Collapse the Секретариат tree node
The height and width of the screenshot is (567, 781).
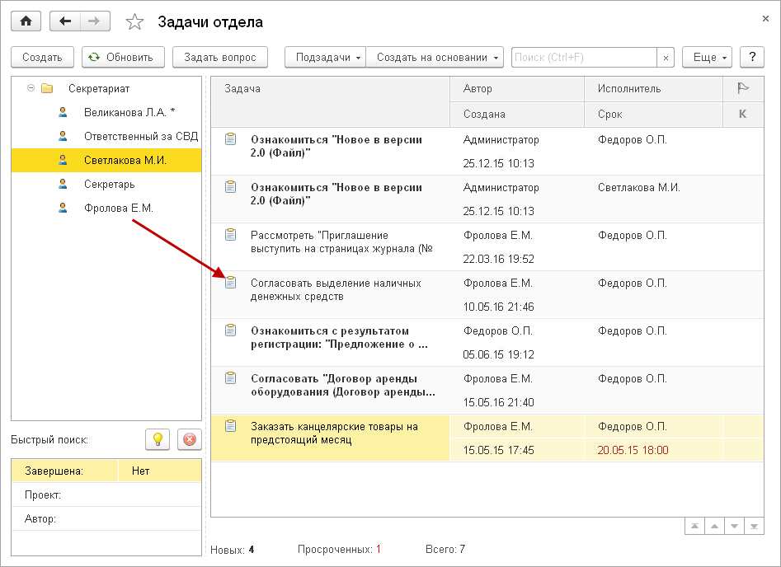[x=31, y=89]
